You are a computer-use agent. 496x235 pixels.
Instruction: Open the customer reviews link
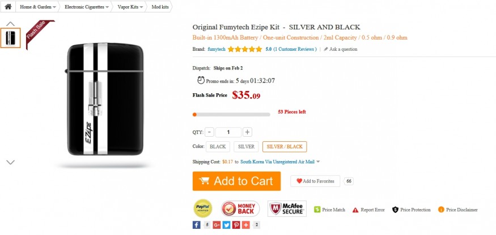coord(295,49)
